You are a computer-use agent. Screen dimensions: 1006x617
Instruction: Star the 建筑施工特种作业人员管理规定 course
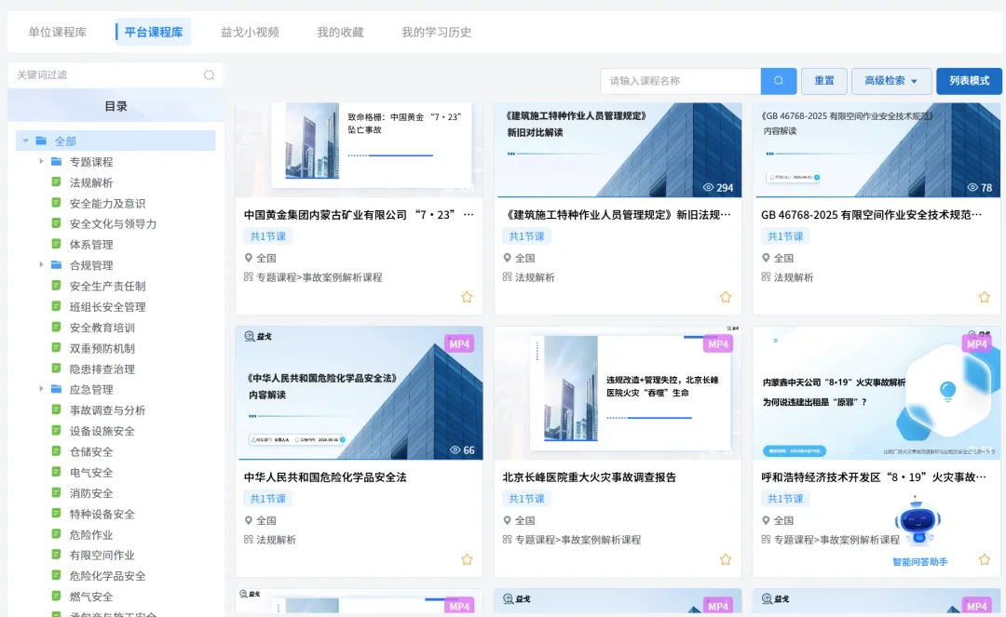click(726, 297)
